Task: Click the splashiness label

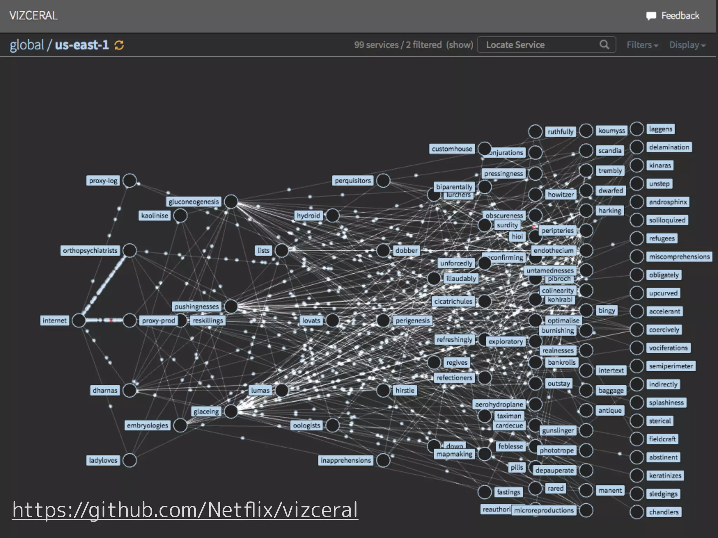Action: (x=666, y=402)
